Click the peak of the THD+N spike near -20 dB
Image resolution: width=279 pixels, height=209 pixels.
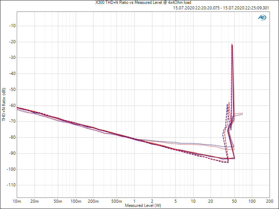pyautogui.click(x=232, y=44)
